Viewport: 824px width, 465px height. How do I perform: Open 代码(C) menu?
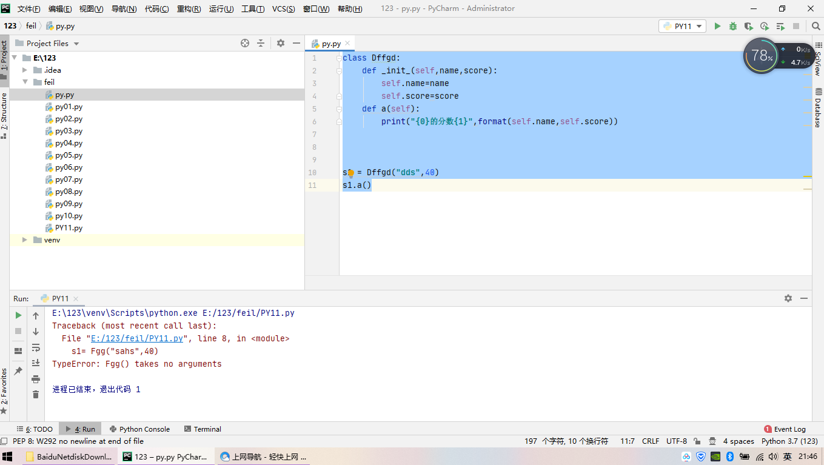point(157,8)
